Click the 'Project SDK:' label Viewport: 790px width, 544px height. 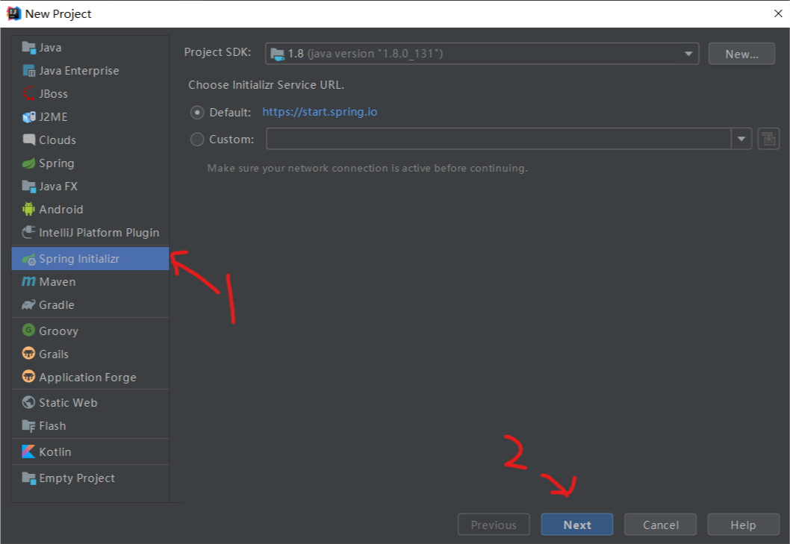(x=217, y=52)
